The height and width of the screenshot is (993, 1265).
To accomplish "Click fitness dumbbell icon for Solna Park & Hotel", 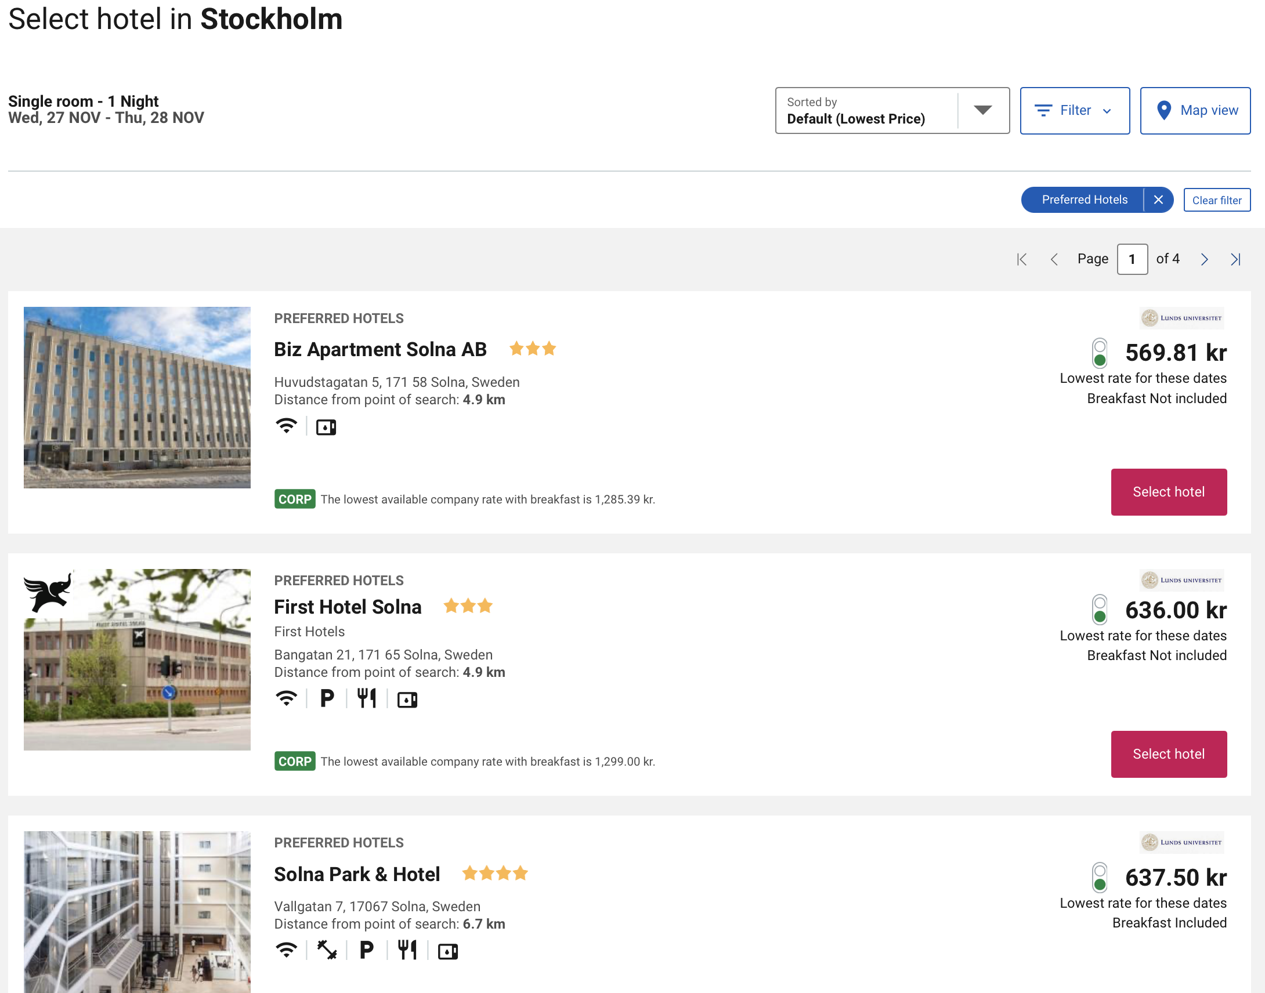I will pos(327,951).
